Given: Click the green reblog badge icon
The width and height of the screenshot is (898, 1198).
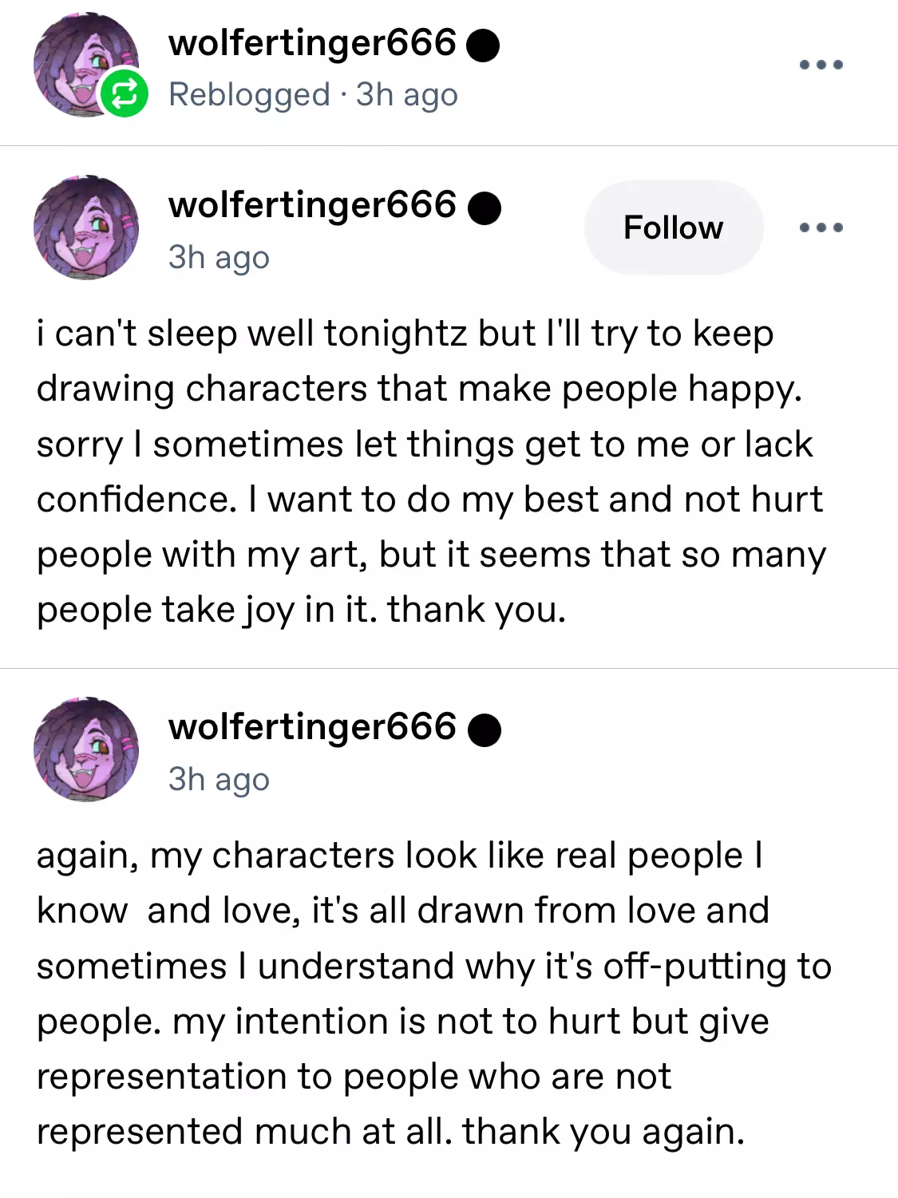Looking at the screenshot, I should pyautogui.click(x=124, y=93).
